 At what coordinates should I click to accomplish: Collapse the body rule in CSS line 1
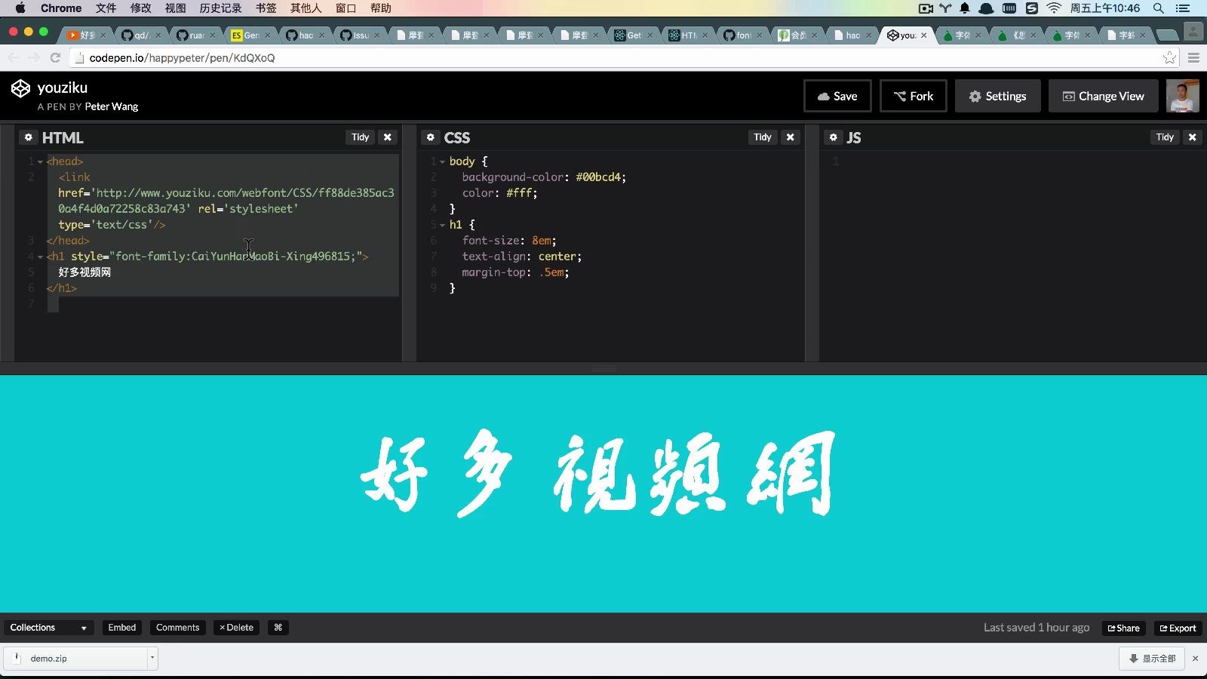pos(441,161)
